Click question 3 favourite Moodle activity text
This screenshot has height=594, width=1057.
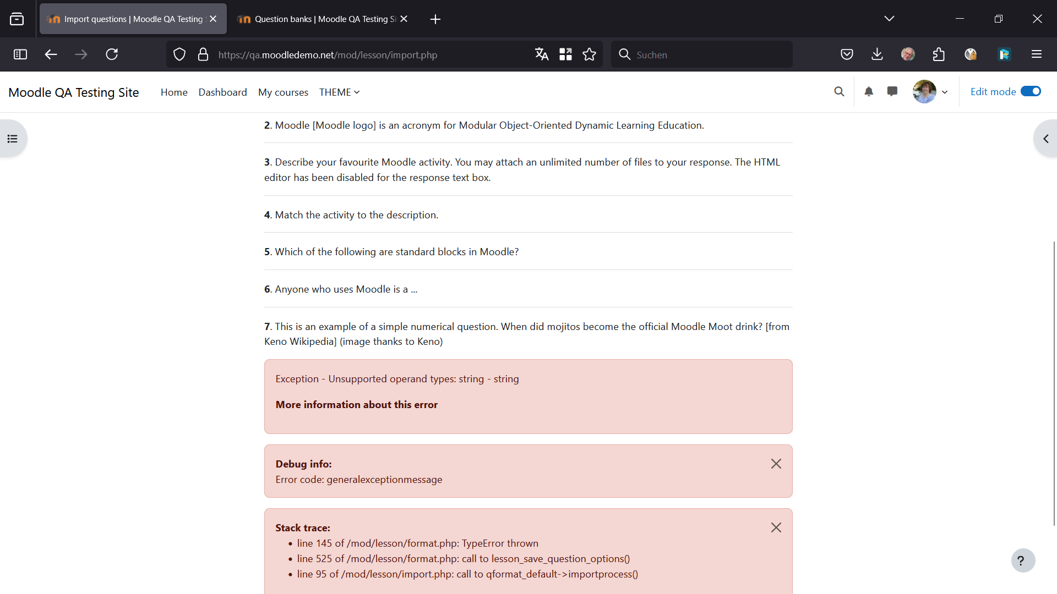click(522, 170)
